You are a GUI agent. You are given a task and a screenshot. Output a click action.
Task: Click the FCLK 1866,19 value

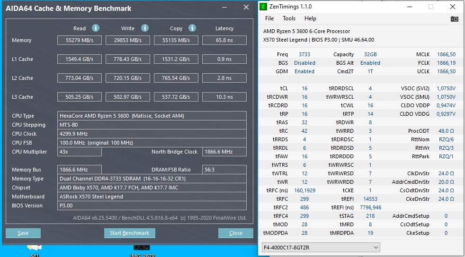tap(447, 63)
